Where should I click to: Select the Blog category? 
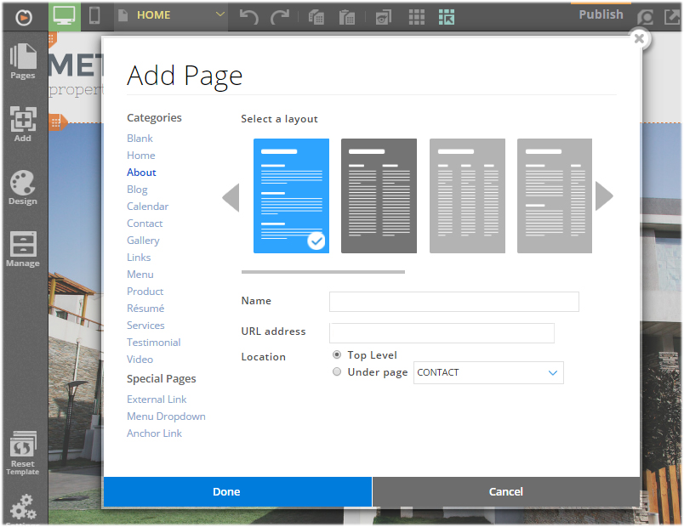[137, 189]
